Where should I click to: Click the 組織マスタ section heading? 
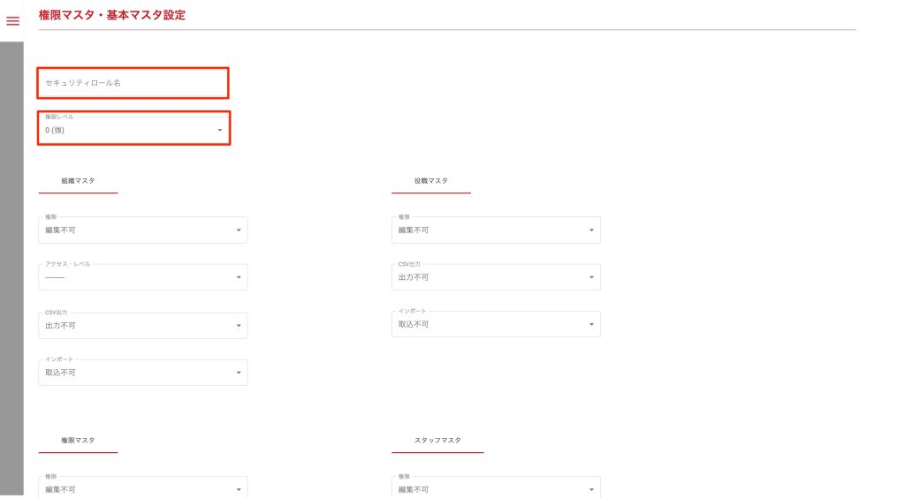78,181
